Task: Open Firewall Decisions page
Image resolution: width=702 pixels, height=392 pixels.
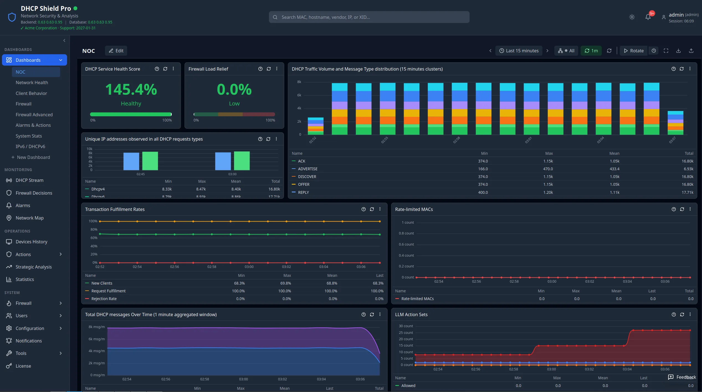Action: coord(34,193)
